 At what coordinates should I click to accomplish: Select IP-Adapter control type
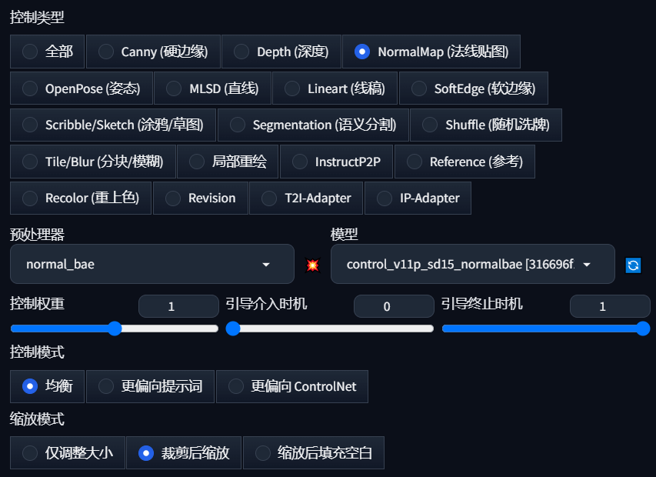(418, 198)
